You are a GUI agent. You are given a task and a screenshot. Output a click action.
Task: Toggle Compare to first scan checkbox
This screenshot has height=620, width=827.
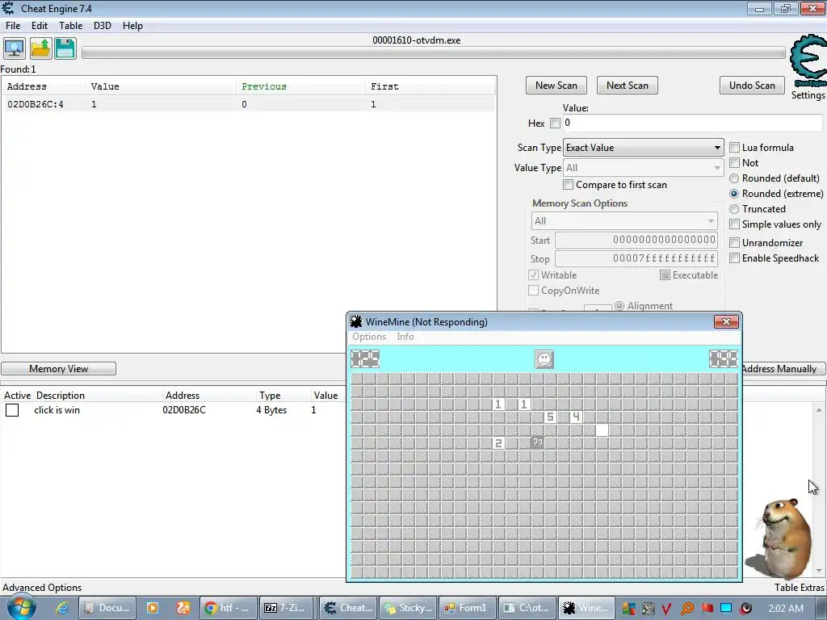tap(568, 185)
